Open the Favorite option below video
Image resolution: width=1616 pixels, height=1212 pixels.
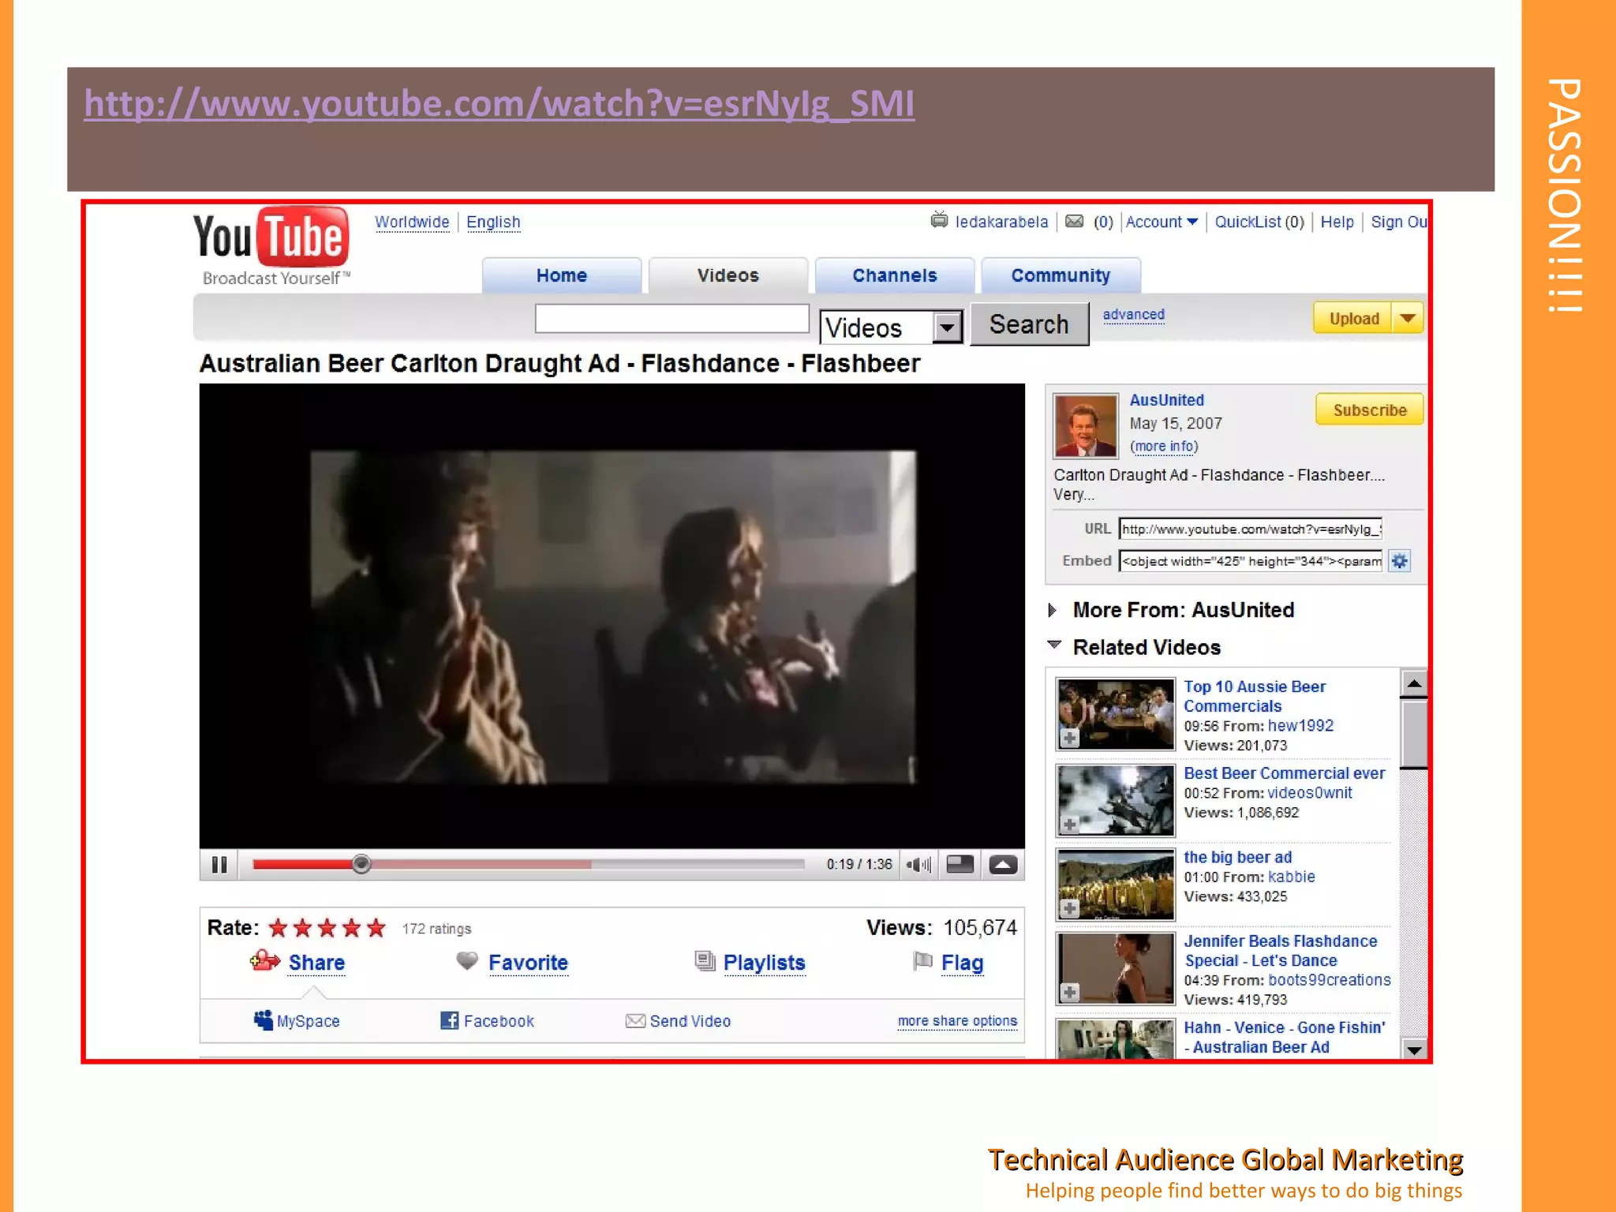[x=528, y=963]
